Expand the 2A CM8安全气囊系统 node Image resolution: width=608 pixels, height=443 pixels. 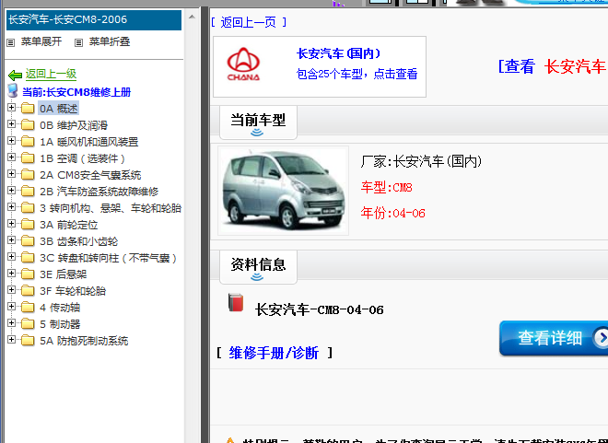point(12,174)
